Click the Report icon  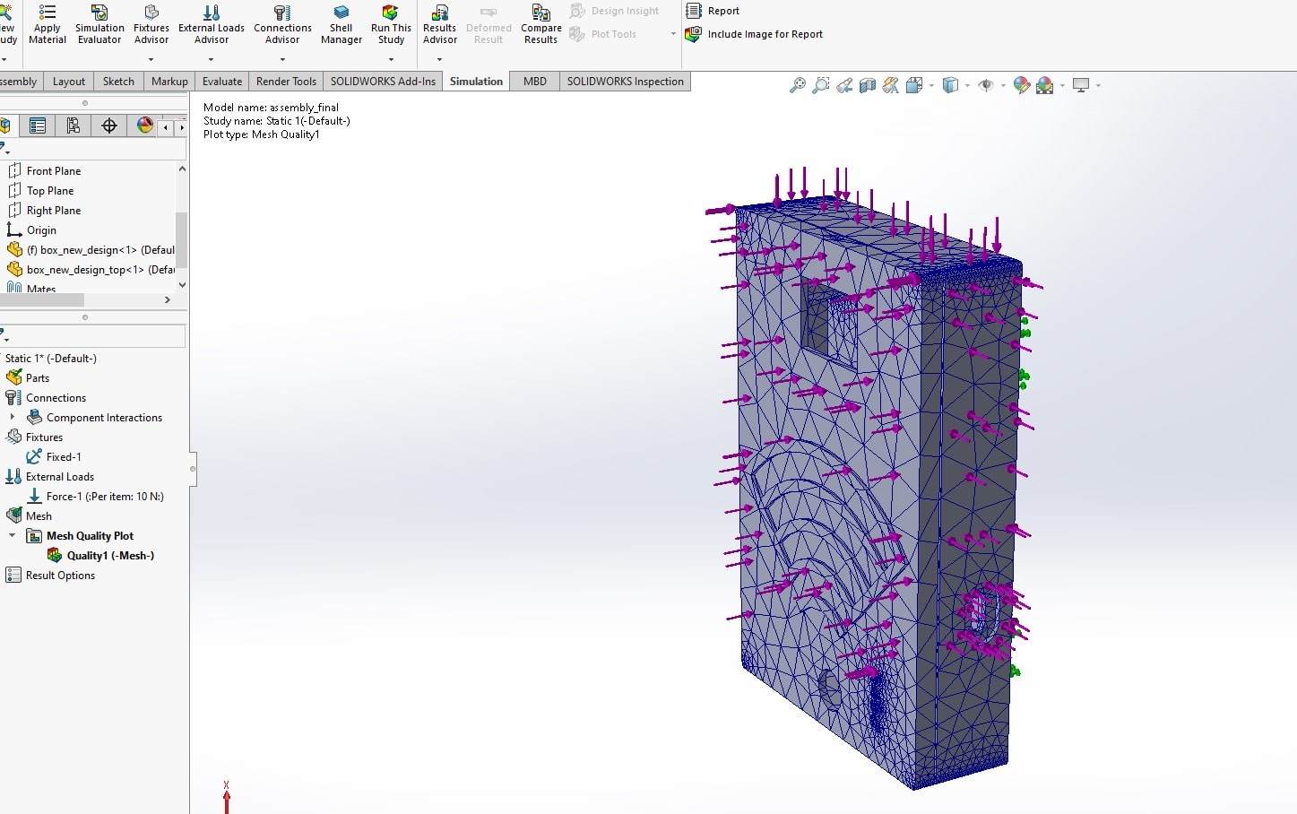pos(694,11)
